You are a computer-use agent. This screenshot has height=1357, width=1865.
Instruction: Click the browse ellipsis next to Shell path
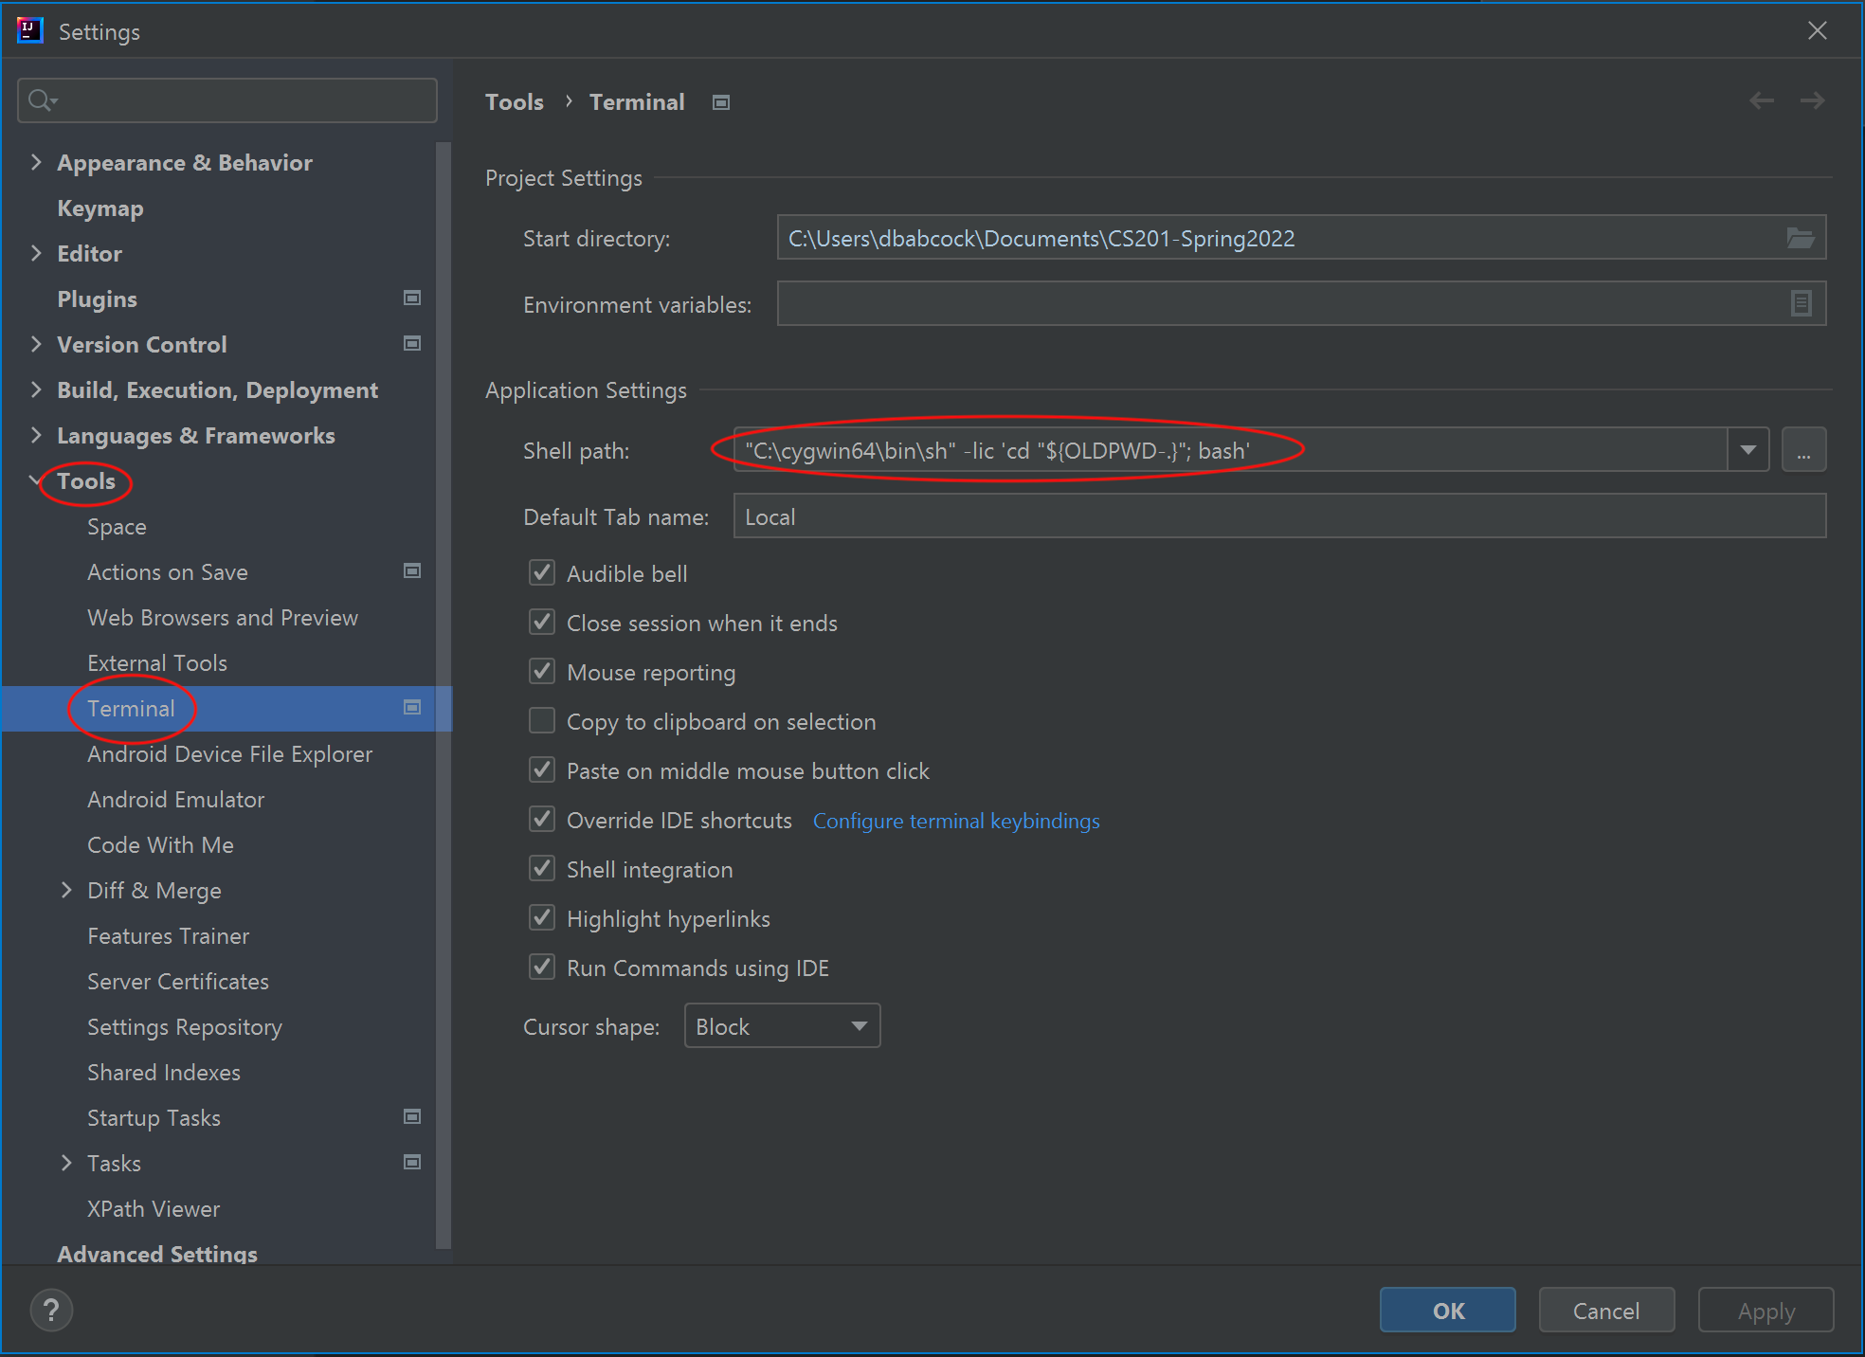[x=1804, y=449]
